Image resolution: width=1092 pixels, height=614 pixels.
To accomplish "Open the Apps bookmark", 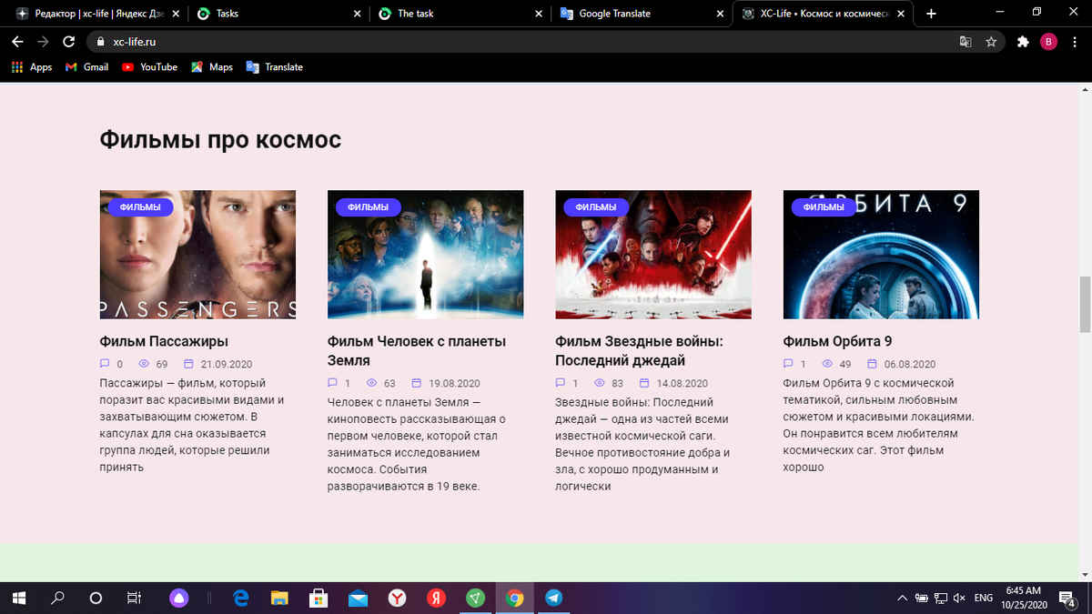I will (32, 67).
